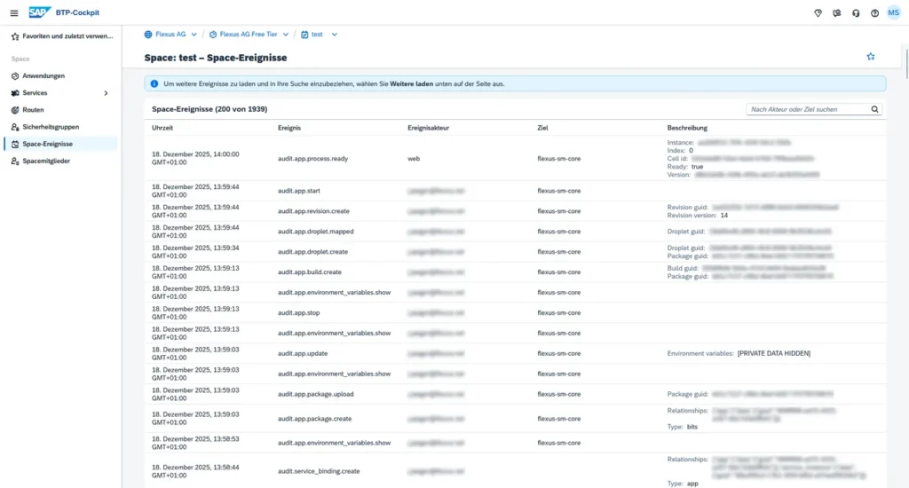Expand the Flexus AG breadcrumb dropdown
The image size is (909, 488).
pos(194,35)
